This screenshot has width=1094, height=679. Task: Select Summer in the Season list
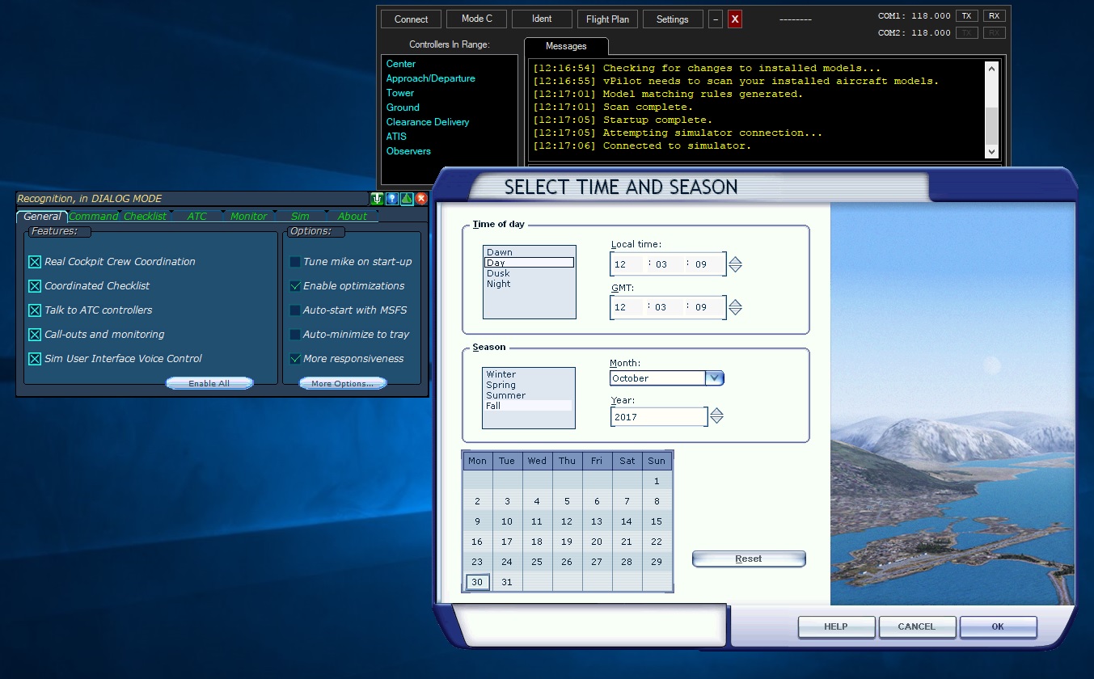(529, 395)
